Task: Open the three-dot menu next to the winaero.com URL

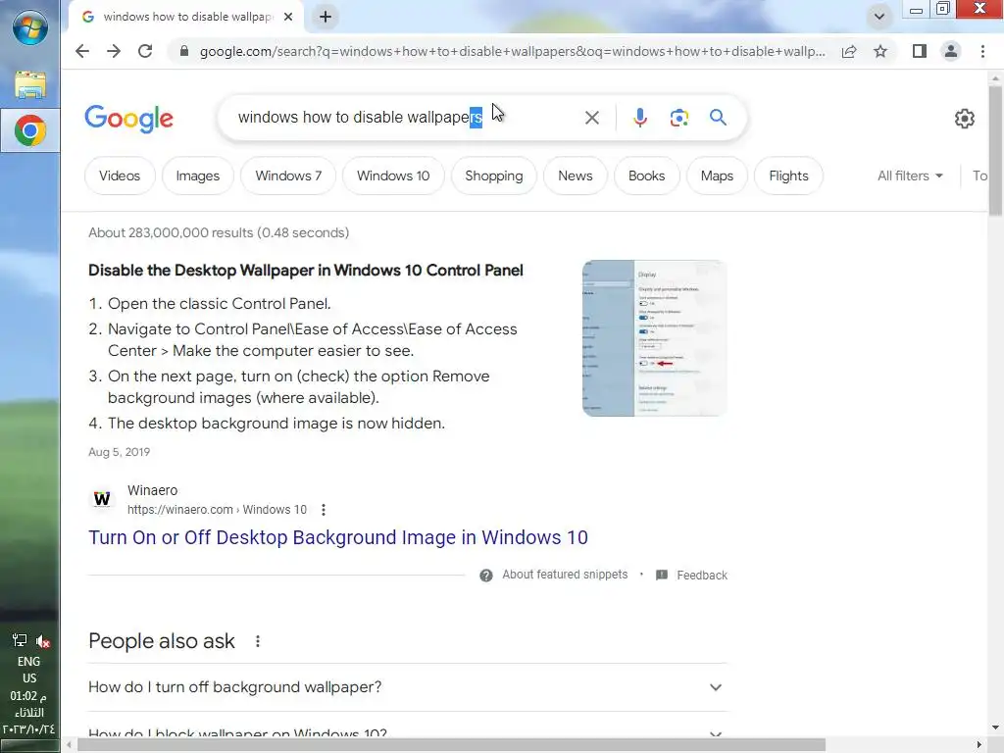Action: (x=324, y=510)
